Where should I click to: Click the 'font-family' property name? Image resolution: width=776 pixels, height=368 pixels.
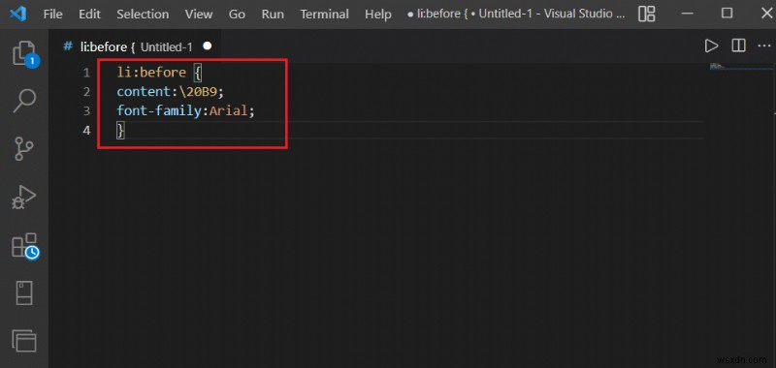(159, 110)
